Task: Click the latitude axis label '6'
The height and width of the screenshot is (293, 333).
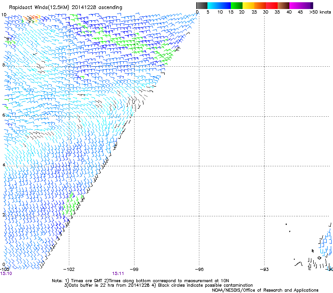Action: [x=4, y=115]
